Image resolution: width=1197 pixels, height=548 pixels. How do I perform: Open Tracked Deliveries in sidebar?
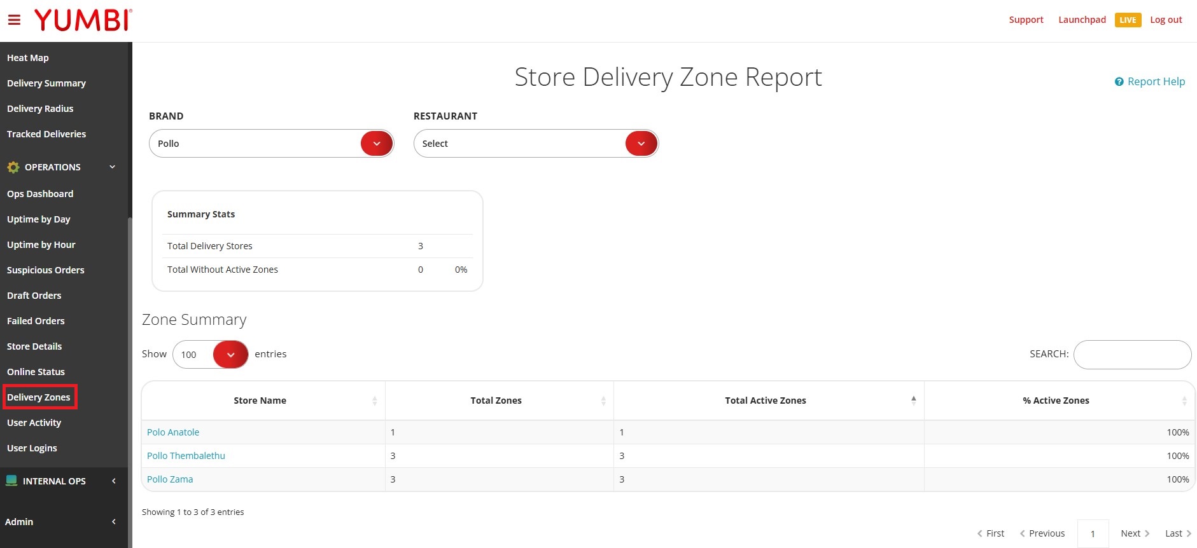[x=46, y=134]
